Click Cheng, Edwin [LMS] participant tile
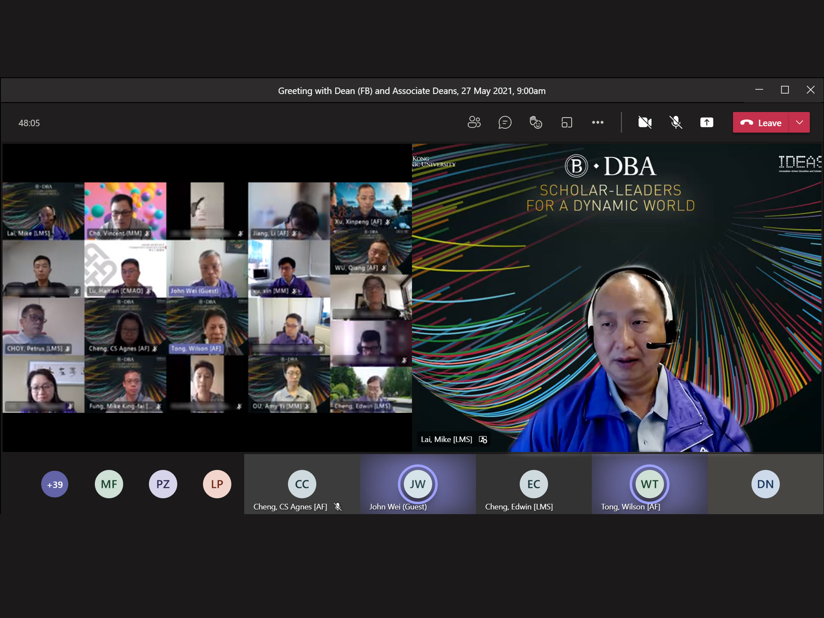Viewport: 824px width, 618px height. pyautogui.click(x=533, y=485)
